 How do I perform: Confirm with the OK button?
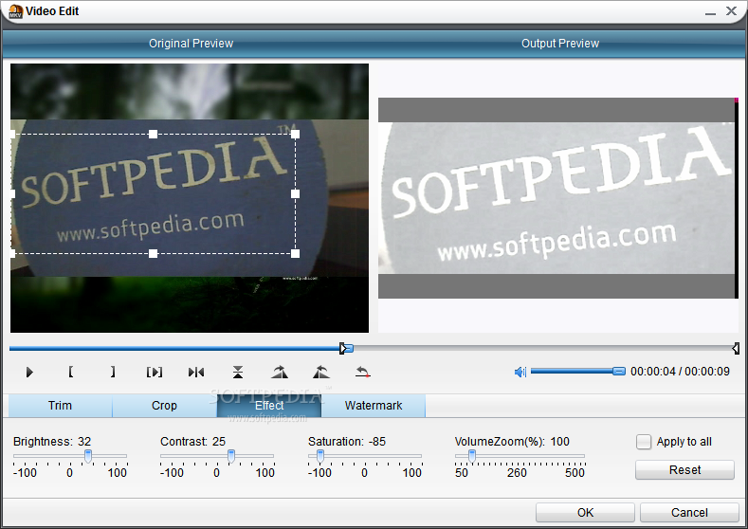585,512
